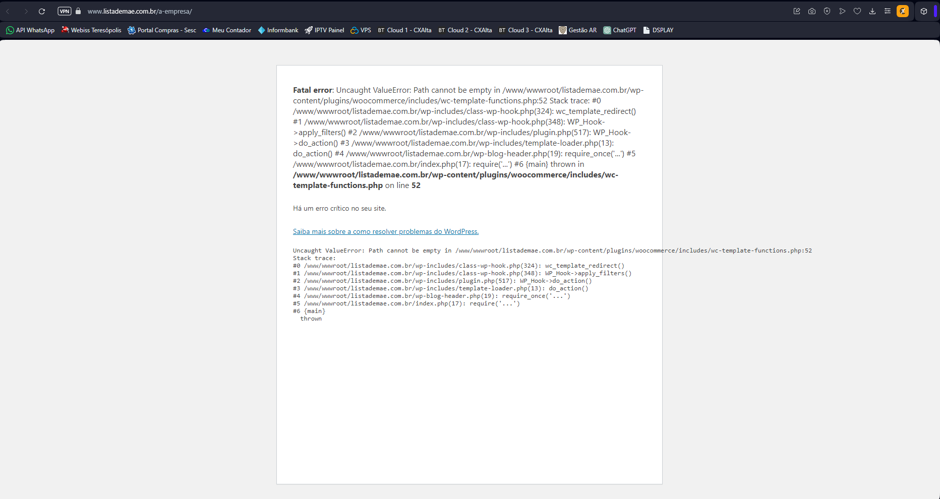
Task: Focus the address bar URL field
Action: point(140,11)
